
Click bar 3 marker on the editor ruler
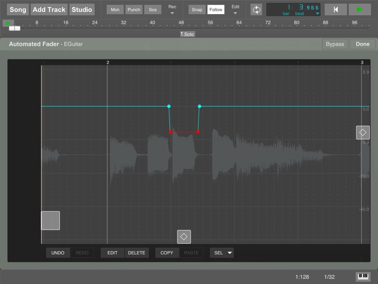[x=362, y=63]
